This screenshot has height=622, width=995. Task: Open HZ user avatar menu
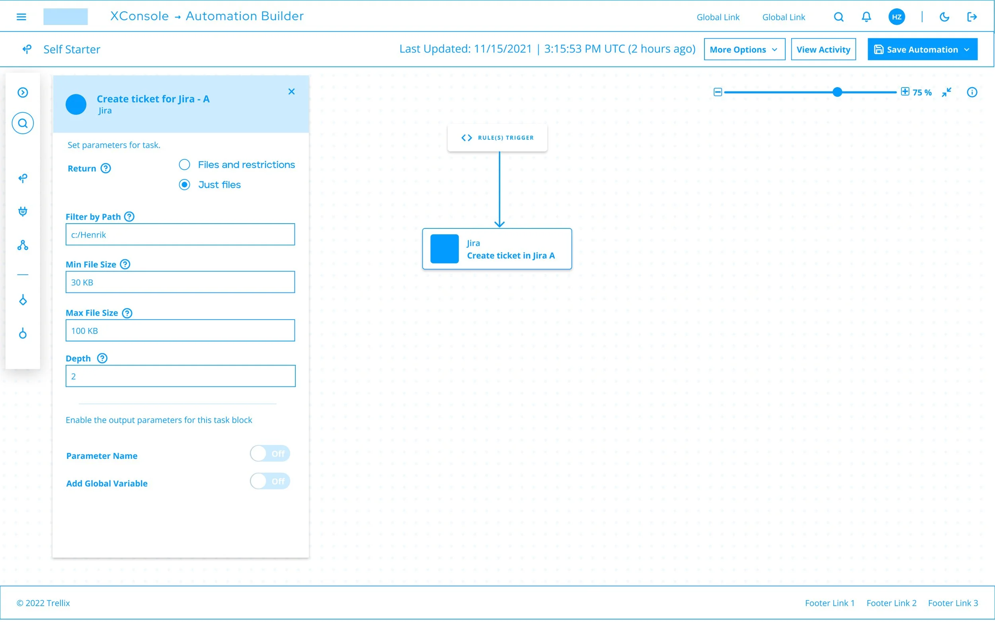point(897,17)
